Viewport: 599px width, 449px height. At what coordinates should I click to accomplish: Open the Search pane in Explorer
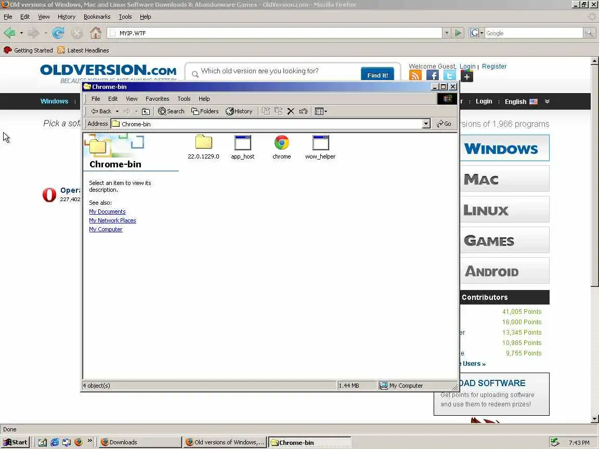point(171,111)
